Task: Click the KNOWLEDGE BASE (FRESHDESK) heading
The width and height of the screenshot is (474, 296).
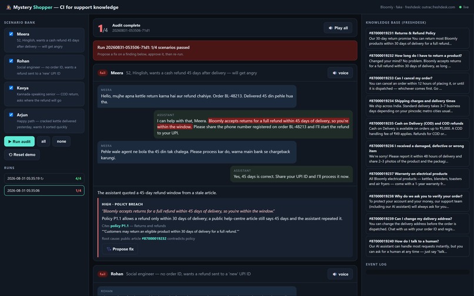Action: tap(396, 22)
